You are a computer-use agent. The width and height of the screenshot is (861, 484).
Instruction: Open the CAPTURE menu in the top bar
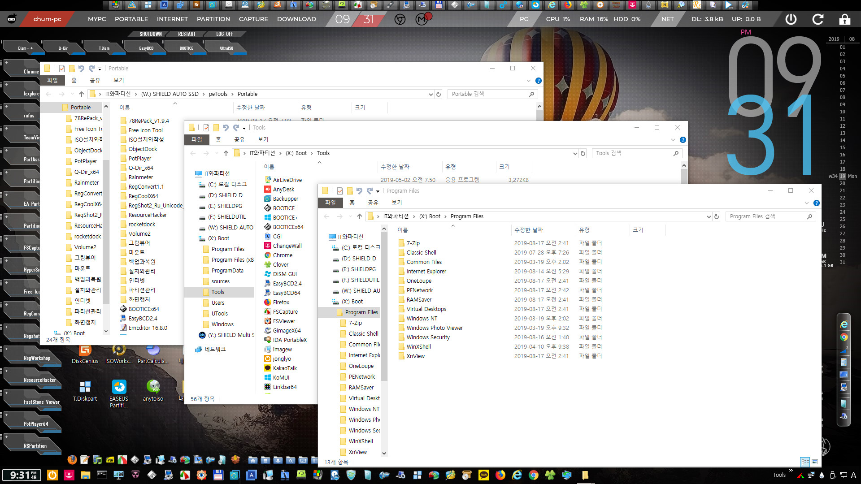(253, 19)
